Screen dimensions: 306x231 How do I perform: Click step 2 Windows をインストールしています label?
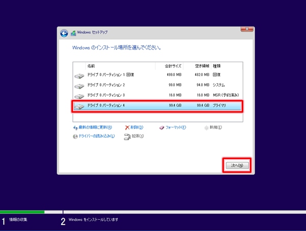[93, 220]
